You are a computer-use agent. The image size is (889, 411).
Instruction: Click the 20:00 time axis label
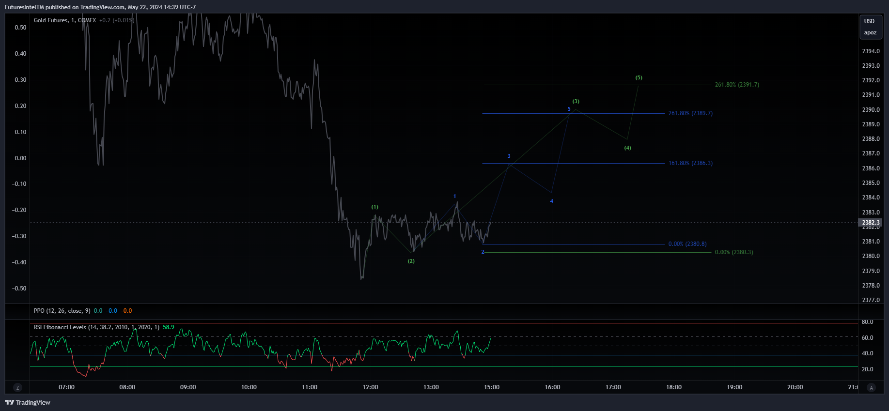795,387
